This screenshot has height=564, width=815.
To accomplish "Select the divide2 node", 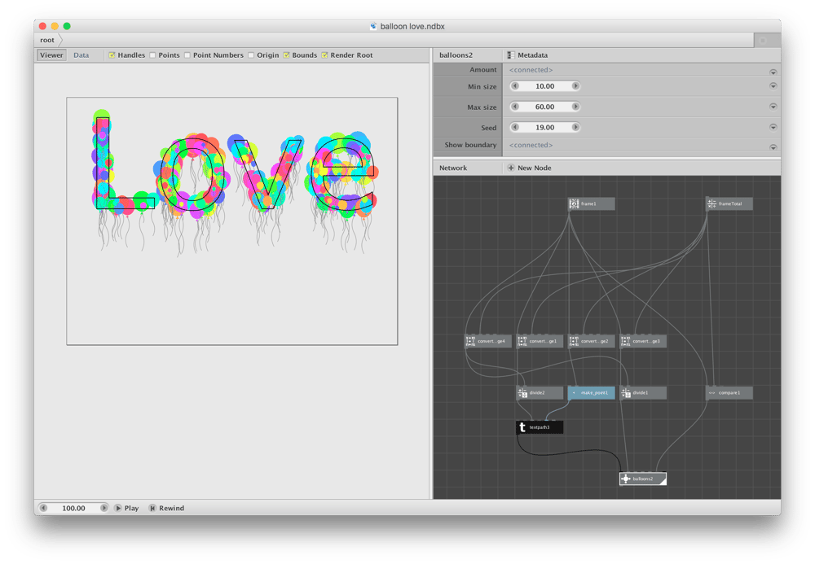I will click(540, 393).
